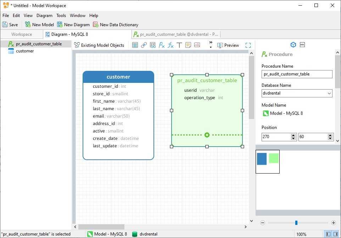Select the Image tool icon
341x238 pixels.
[197, 45]
